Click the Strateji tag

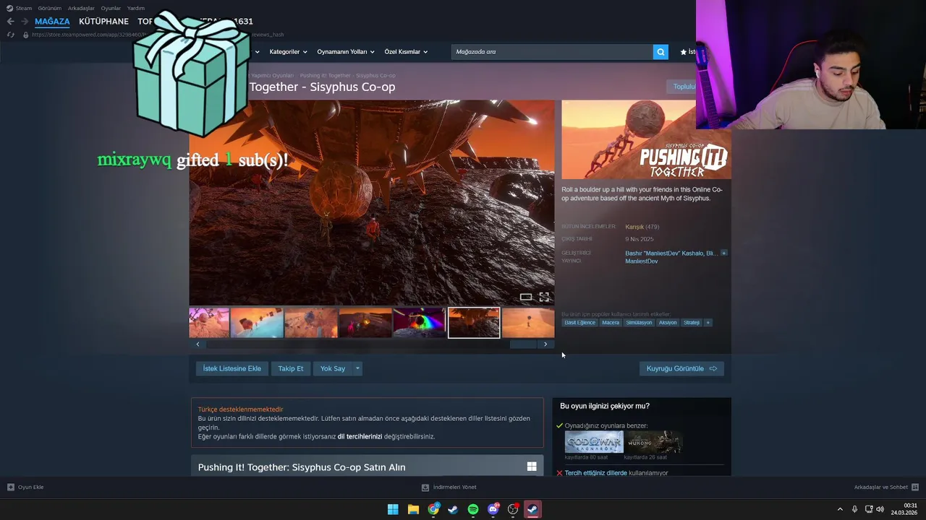692,323
